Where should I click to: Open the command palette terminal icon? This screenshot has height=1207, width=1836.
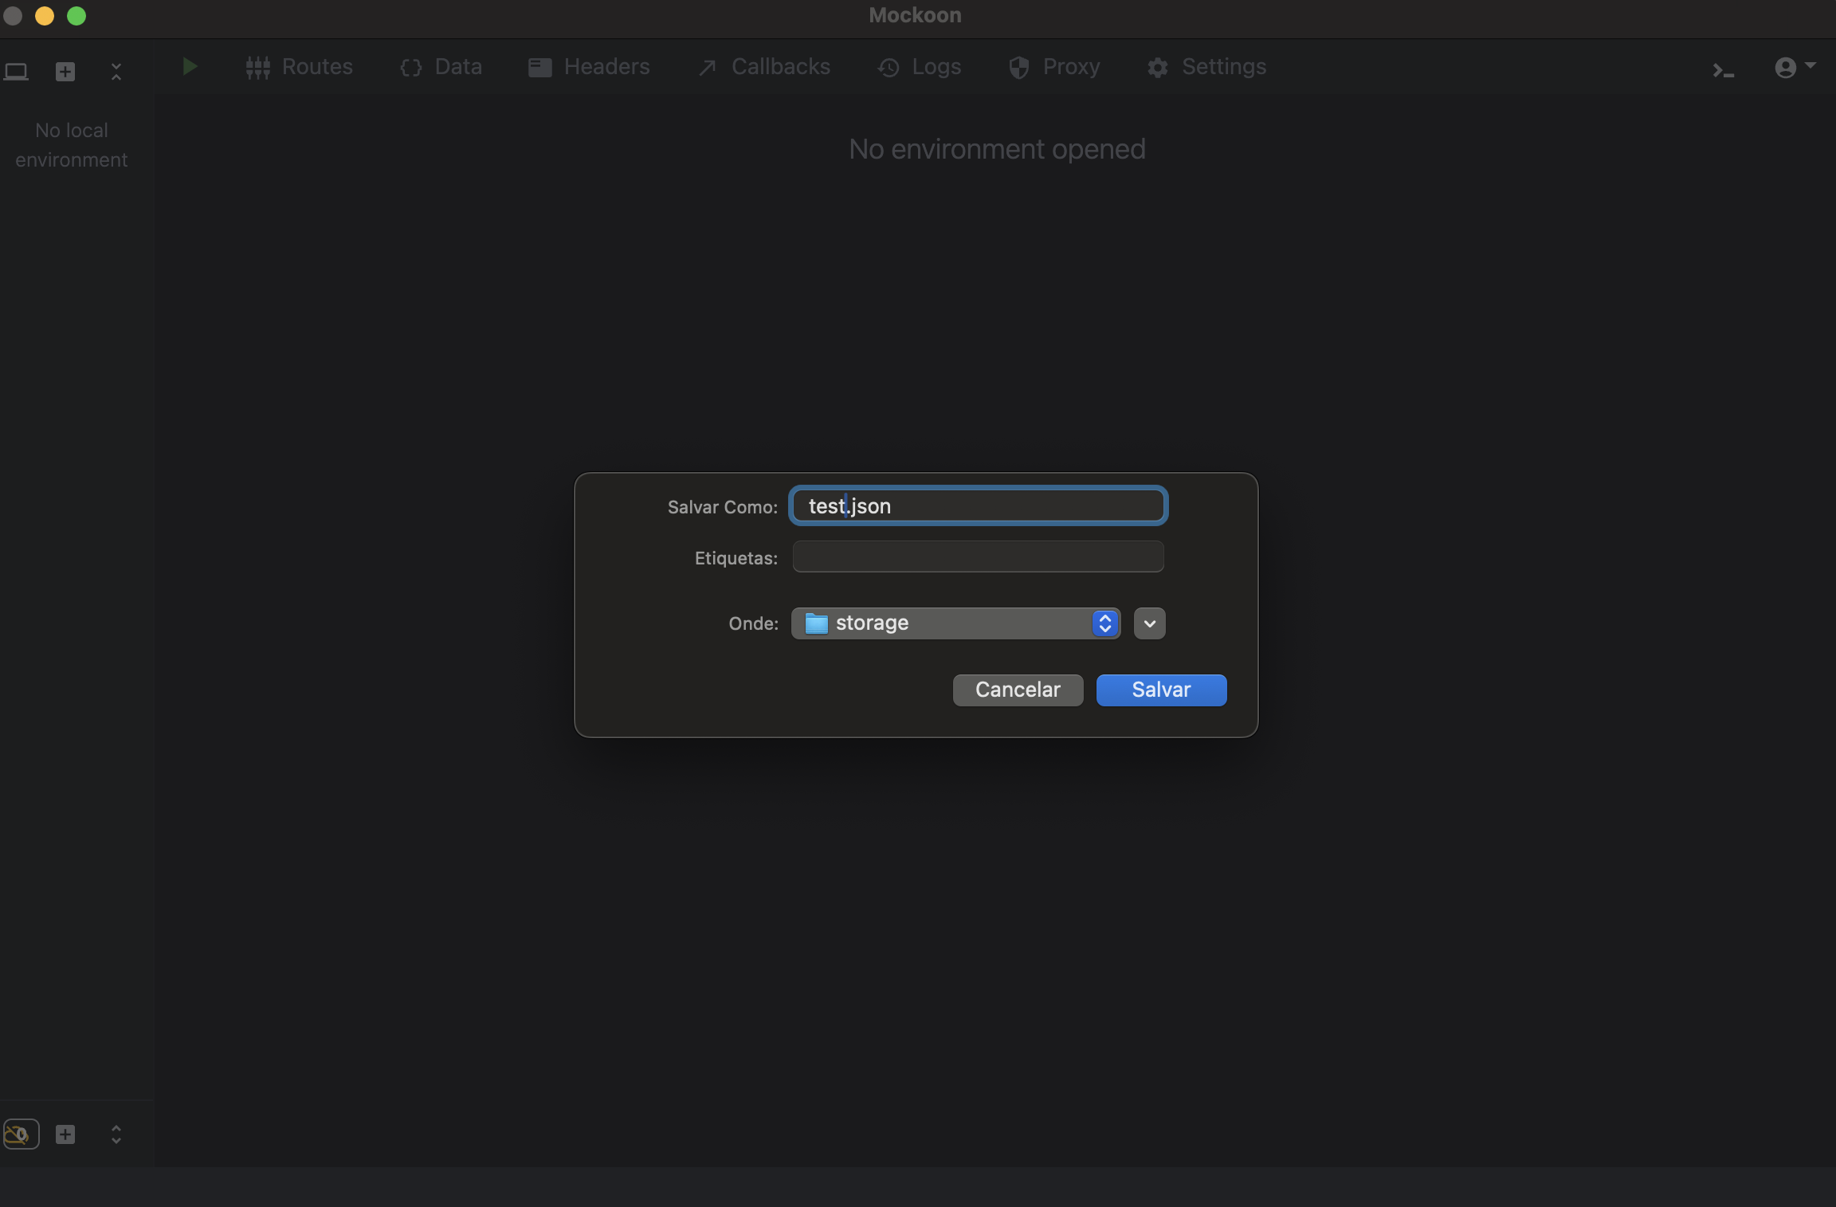[x=1723, y=71]
